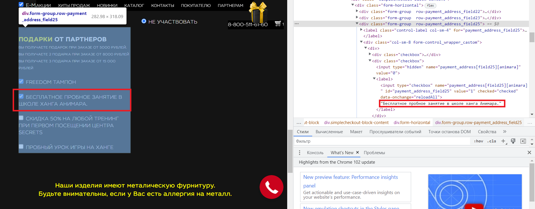This screenshot has height=209, width=535.
Task: Click the red phone call button
Action: [271, 187]
